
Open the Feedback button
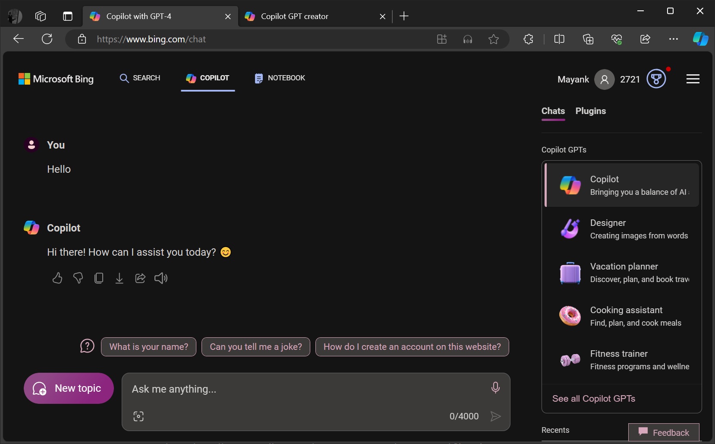(664, 432)
